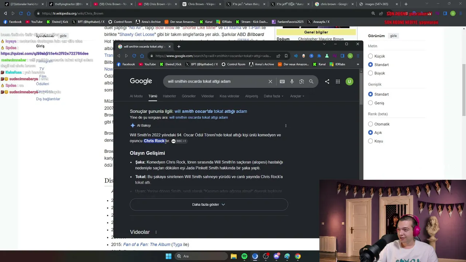
Task: Reload the Google search window page
Action: click(134, 56)
